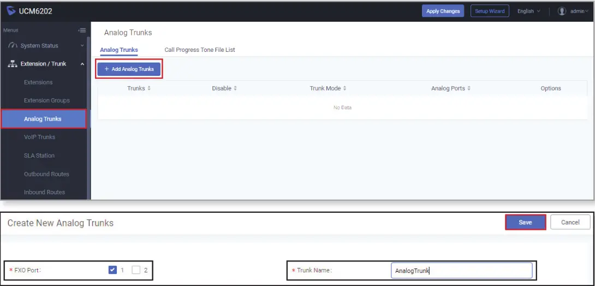The image size is (595, 286).
Task: Open Inbound Routes in the sidebar
Action: point(44,192)
